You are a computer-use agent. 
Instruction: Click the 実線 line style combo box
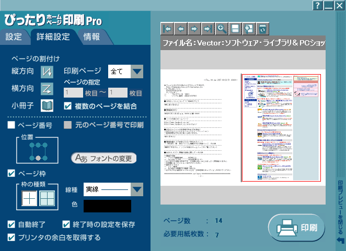tap(113, 189)
